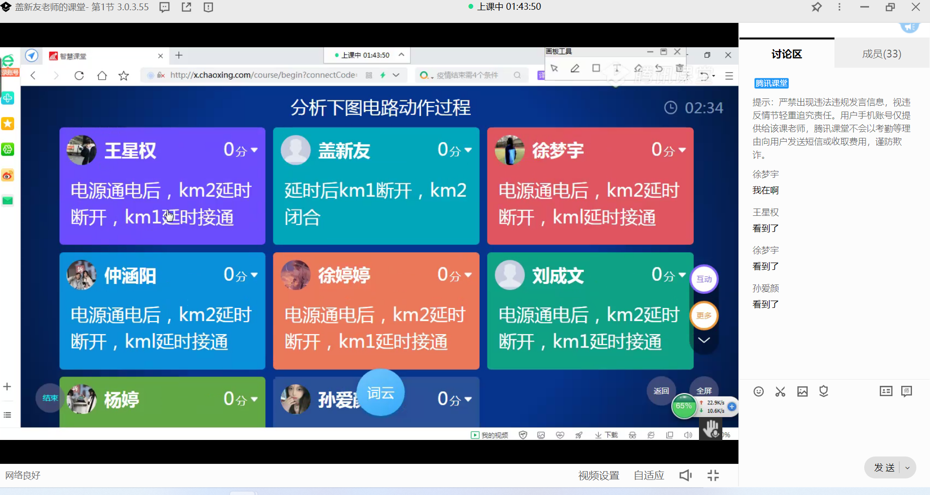This screenshot has width=930, height=495.
Task: Pin the window with pushpin icon
Action: [x=816, y=7]
